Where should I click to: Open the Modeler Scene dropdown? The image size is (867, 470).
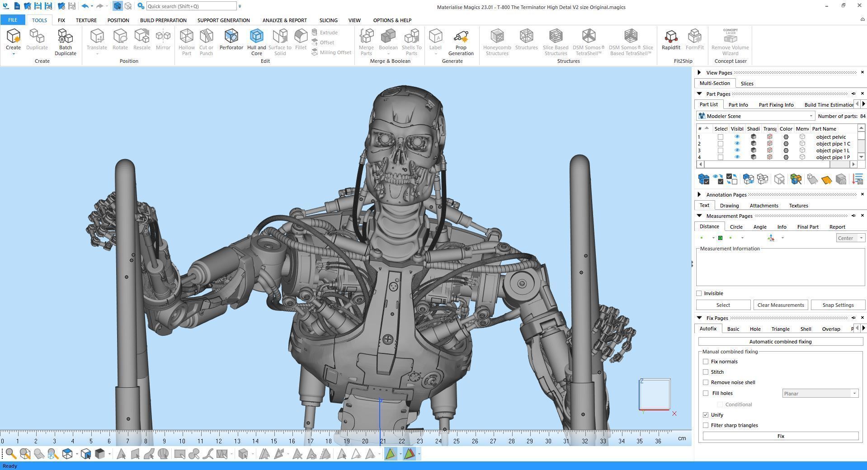point(756,116)
